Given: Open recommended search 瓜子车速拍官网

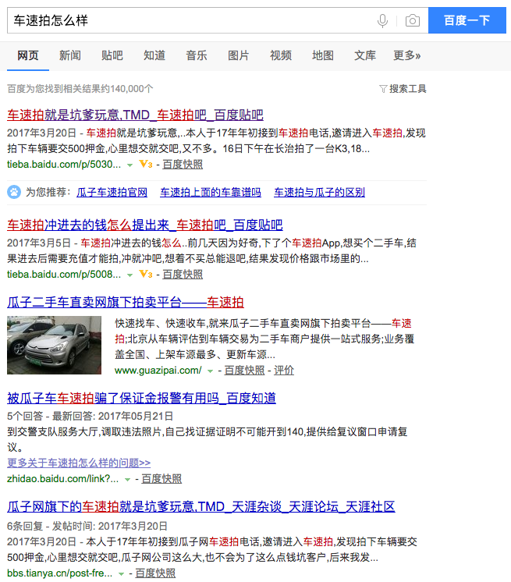Looking at the screenshot, I should point(112,192).
